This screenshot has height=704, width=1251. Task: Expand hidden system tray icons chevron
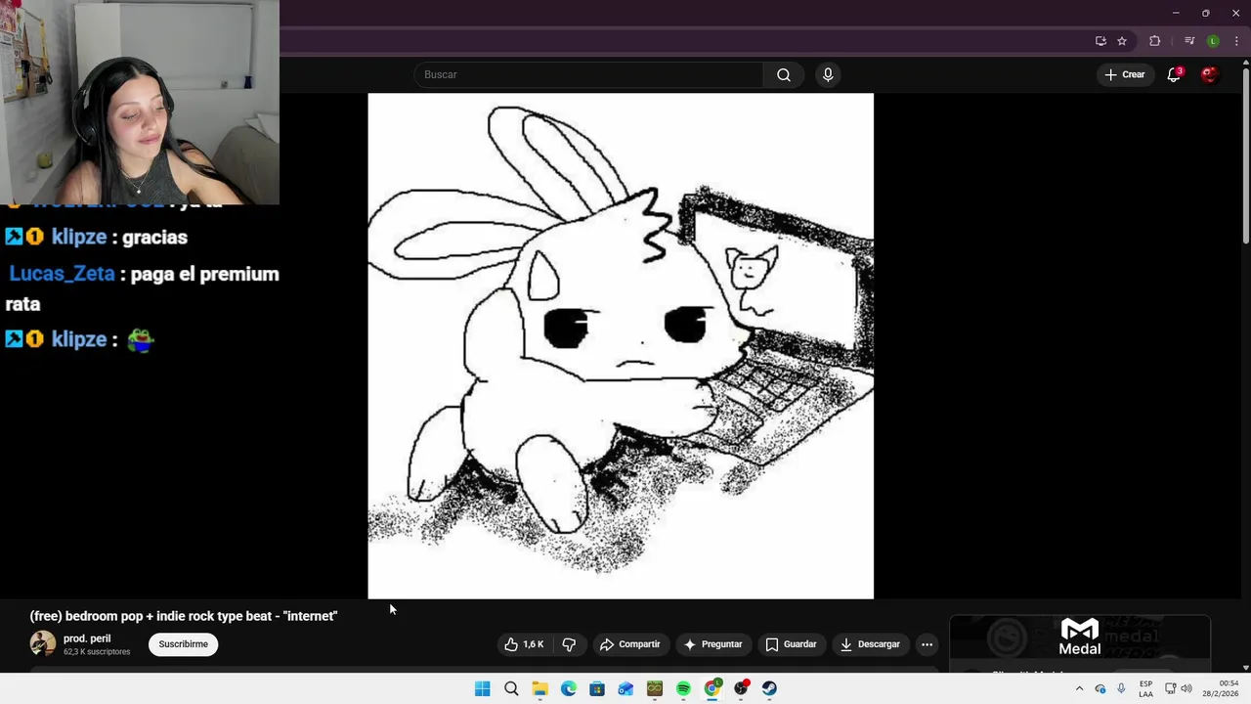coord(1079,688)
